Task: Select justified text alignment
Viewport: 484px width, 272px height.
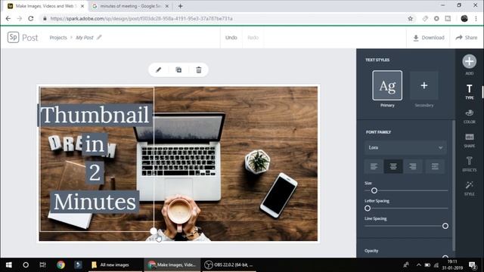Action: click(x=435, y=166)
